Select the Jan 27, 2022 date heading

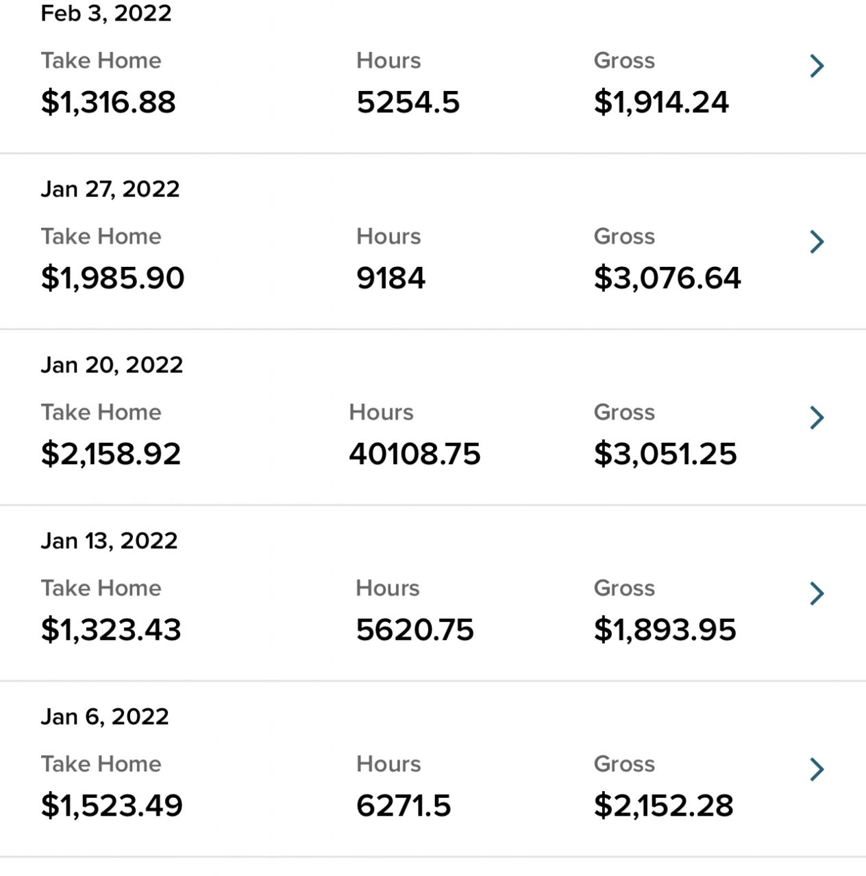[x=110, y=189]
